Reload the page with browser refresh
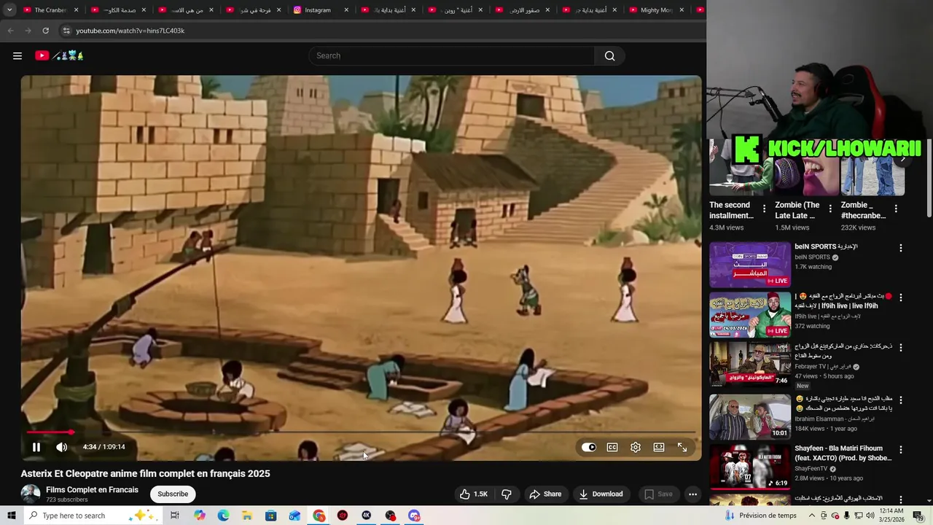The width and height of the screenshot is (933, 525). (45, 31)
